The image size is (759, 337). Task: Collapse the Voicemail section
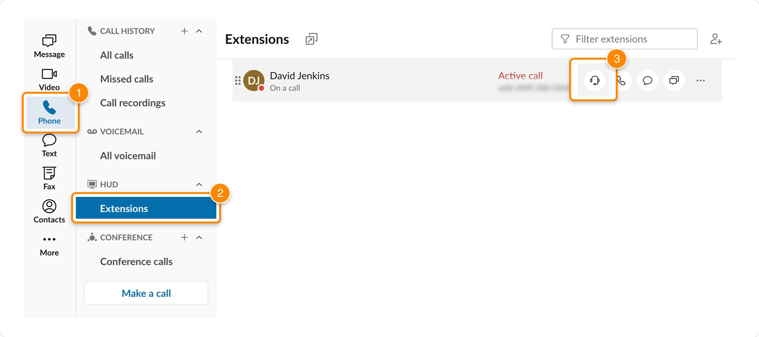[x=199, y=132]
